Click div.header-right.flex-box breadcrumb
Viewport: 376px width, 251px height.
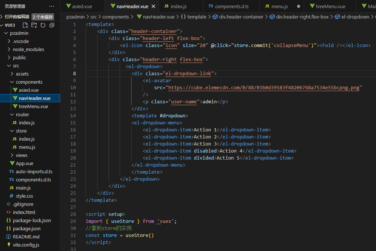(302, 17)
